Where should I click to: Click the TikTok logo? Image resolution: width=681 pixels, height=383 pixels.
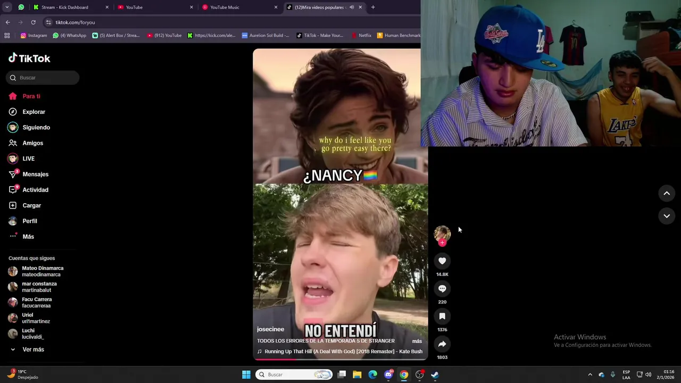pos(29,58)
